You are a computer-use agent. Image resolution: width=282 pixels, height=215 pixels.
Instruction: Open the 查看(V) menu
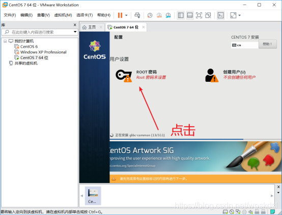click(x=43, y=15)
